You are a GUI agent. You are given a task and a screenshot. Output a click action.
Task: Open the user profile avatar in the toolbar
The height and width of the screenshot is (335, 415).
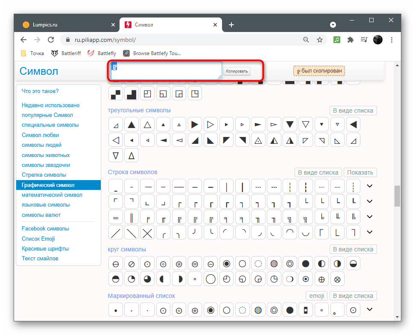coord(378,40)
